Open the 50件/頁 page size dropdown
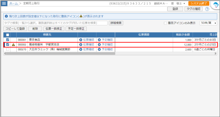The height and width of the screenshot is (117, 220). [208, 23]
